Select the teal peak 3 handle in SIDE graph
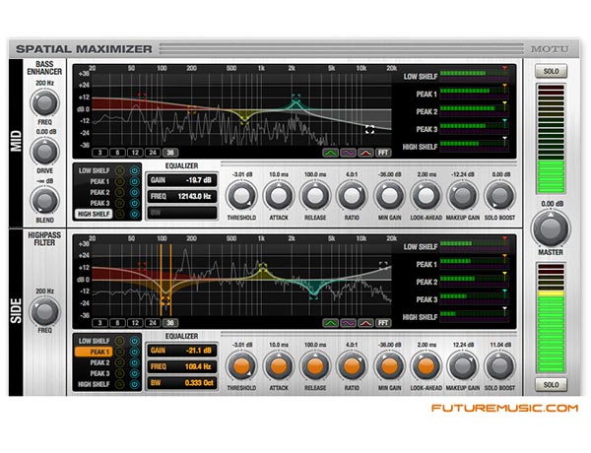The width and height of the screenshot is (591, 453). tap(313, 295)
